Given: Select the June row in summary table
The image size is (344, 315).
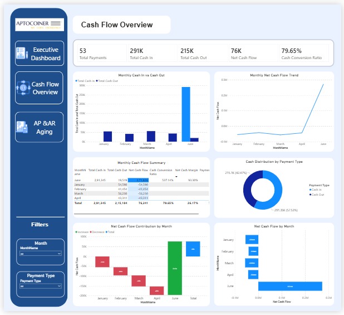Looking at the screenshot, I should [x=141, y=180].
